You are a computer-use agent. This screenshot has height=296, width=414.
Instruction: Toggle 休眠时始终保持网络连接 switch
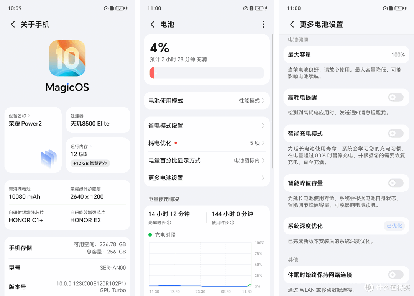tap(396, 275)
